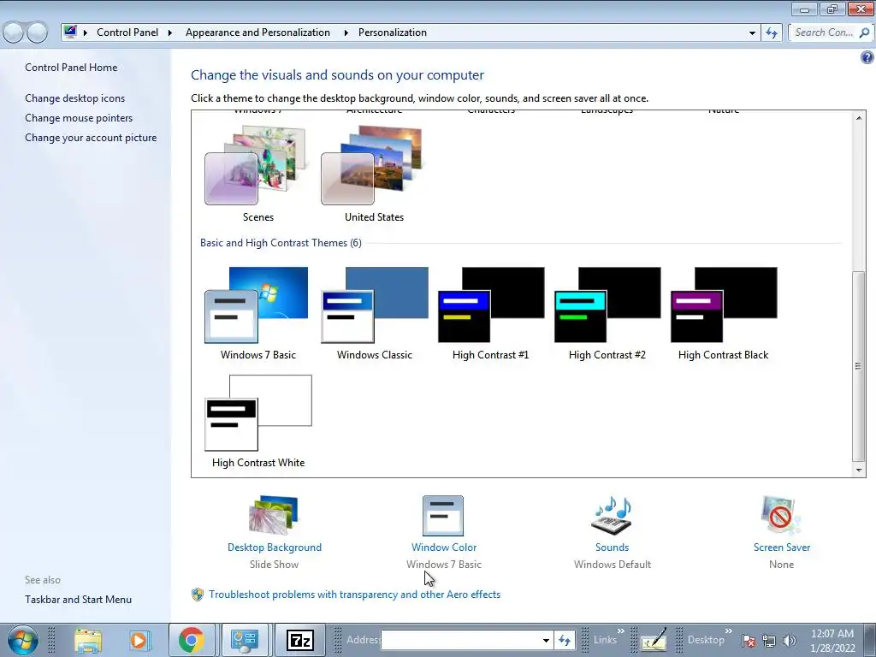Open Taskbar and Start Menu link

click(x=78, y=600)
